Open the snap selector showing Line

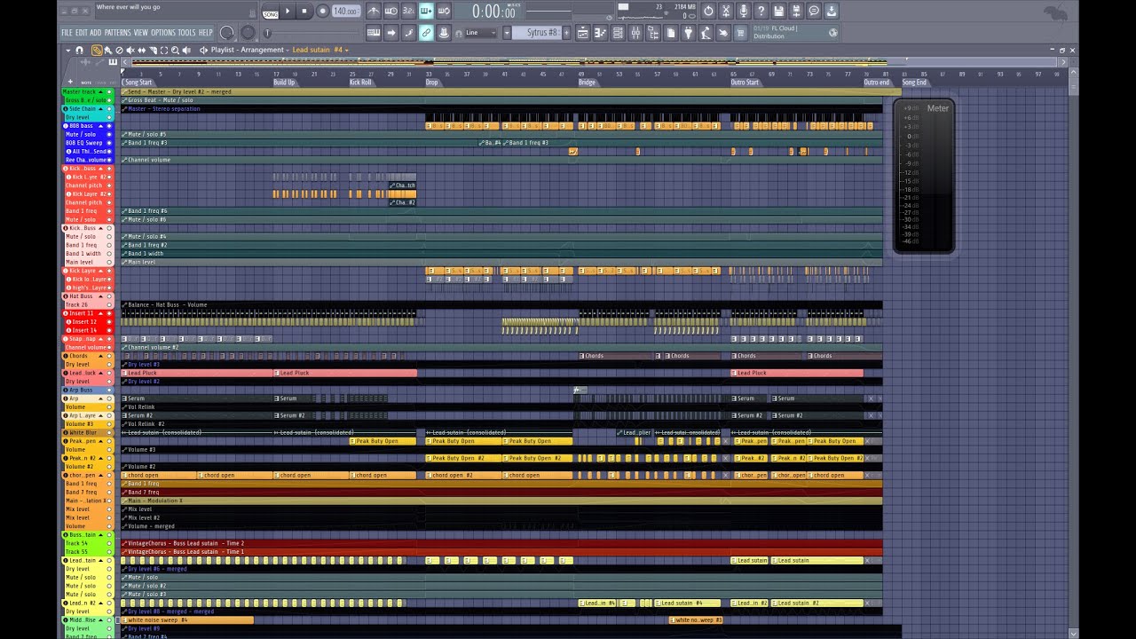(x=480, y=33)
